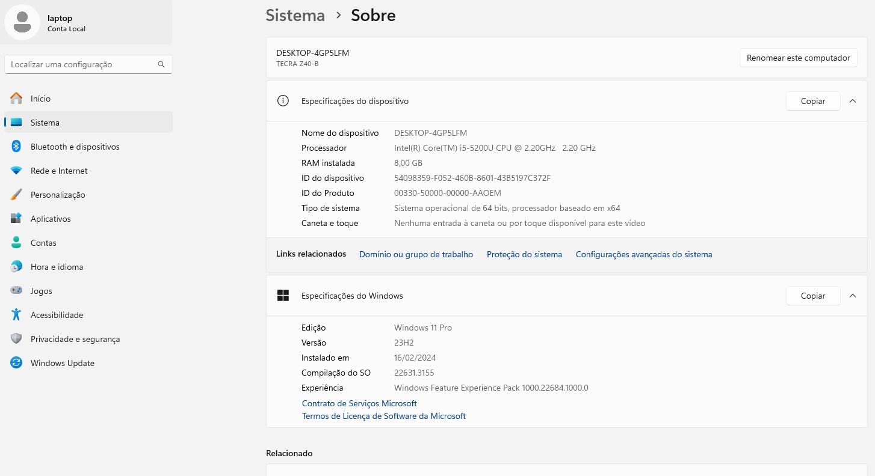The image size is (875, 476).
Task: Click the 22631.3155 build number
Action: [x=414, y=373]
